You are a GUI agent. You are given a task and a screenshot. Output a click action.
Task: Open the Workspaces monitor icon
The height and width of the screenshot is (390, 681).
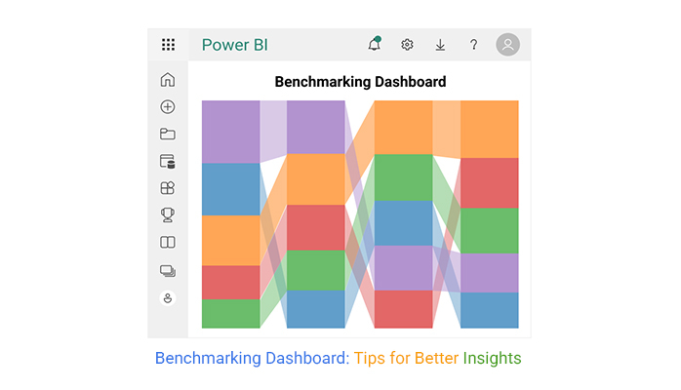pos(168,271)
